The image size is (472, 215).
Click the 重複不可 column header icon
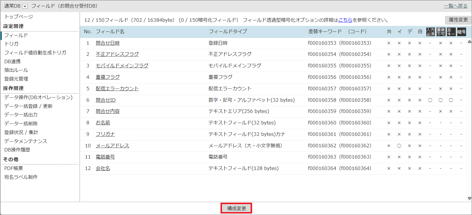[x=441, y=32]
